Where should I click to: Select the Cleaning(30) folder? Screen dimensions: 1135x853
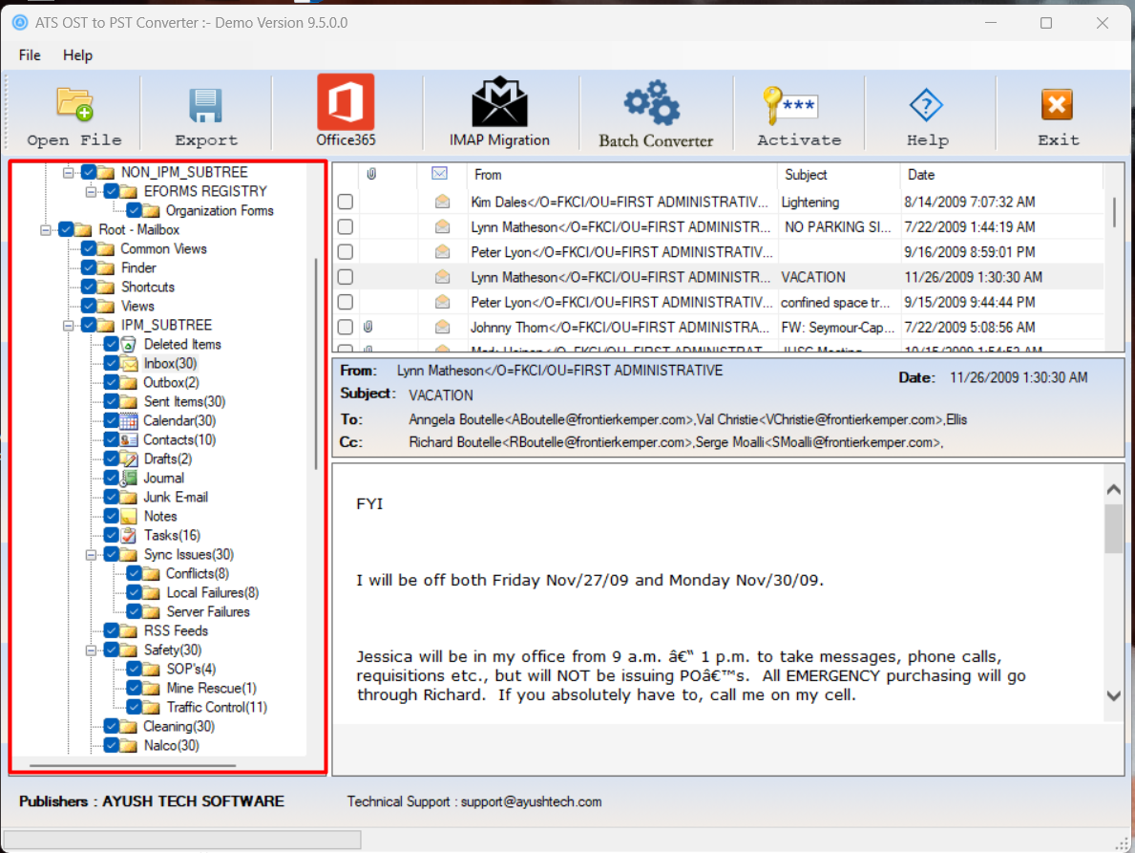[x=179, y=726]
